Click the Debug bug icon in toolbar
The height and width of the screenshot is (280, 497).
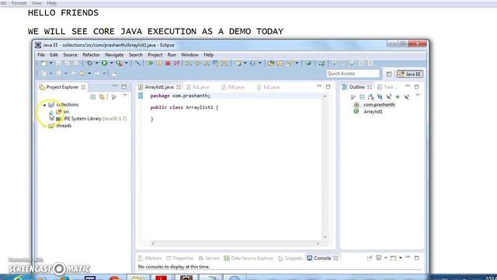pyautogui.click(x=90, y=63)
